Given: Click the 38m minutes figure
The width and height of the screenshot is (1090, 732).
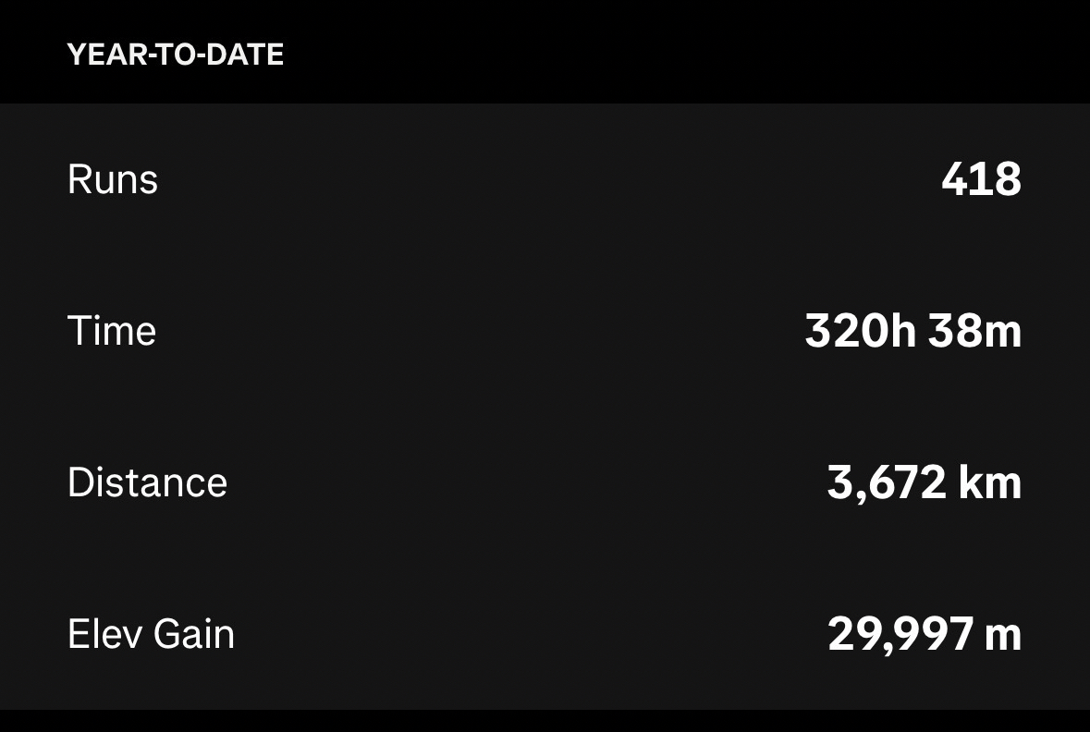Looking at the screenshot, I should click(974, 331).
